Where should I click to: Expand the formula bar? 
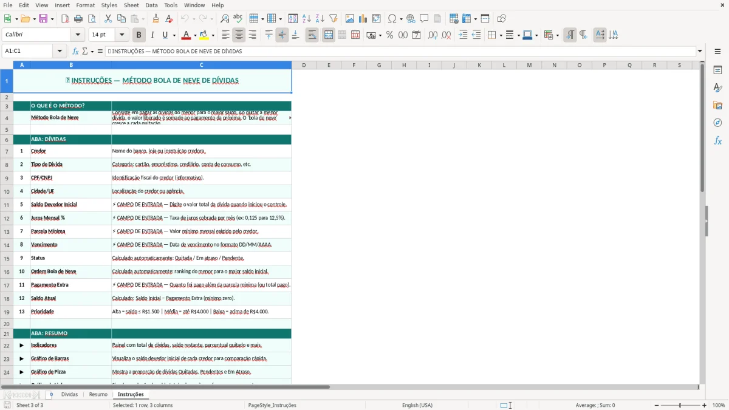(700, 51)
